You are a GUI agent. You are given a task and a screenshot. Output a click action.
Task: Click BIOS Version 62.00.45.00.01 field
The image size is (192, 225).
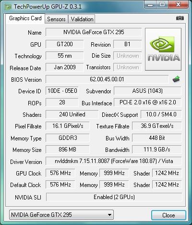pyautogui.click(x=107, y=79)
